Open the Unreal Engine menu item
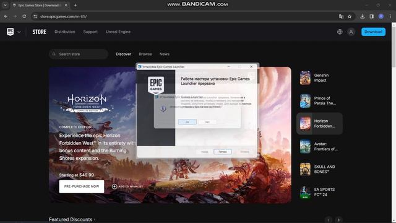The width and height of the screenshot is (396, 223). [x=118, y=32]
